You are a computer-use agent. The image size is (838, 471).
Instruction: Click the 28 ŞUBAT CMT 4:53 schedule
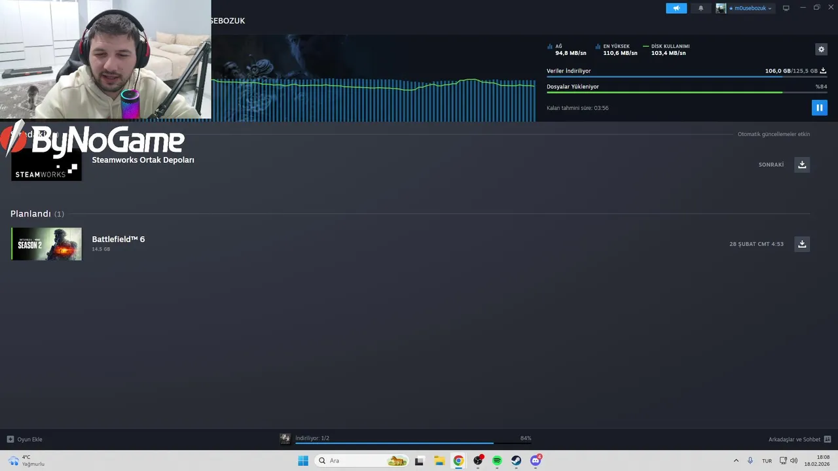pyautogui.click(x=756, y=244)
